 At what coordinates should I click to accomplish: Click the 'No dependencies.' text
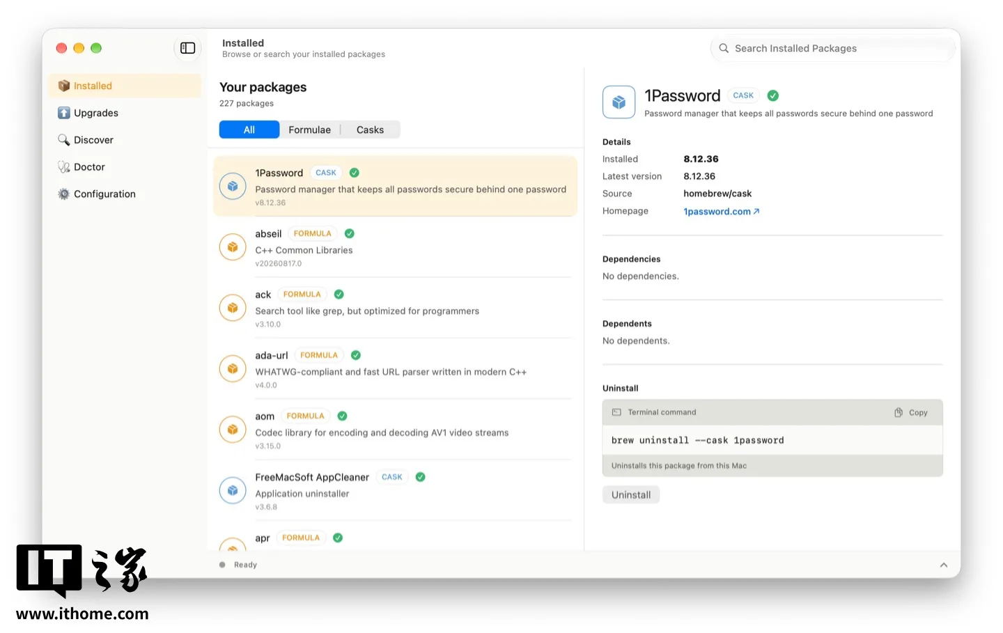pyautogui.click(x=641, y=276)
